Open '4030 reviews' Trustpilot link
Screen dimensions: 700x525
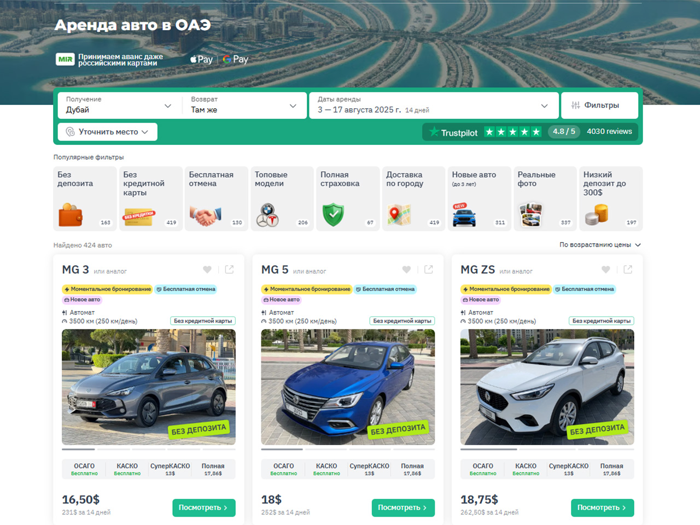[x=609, y=132]
